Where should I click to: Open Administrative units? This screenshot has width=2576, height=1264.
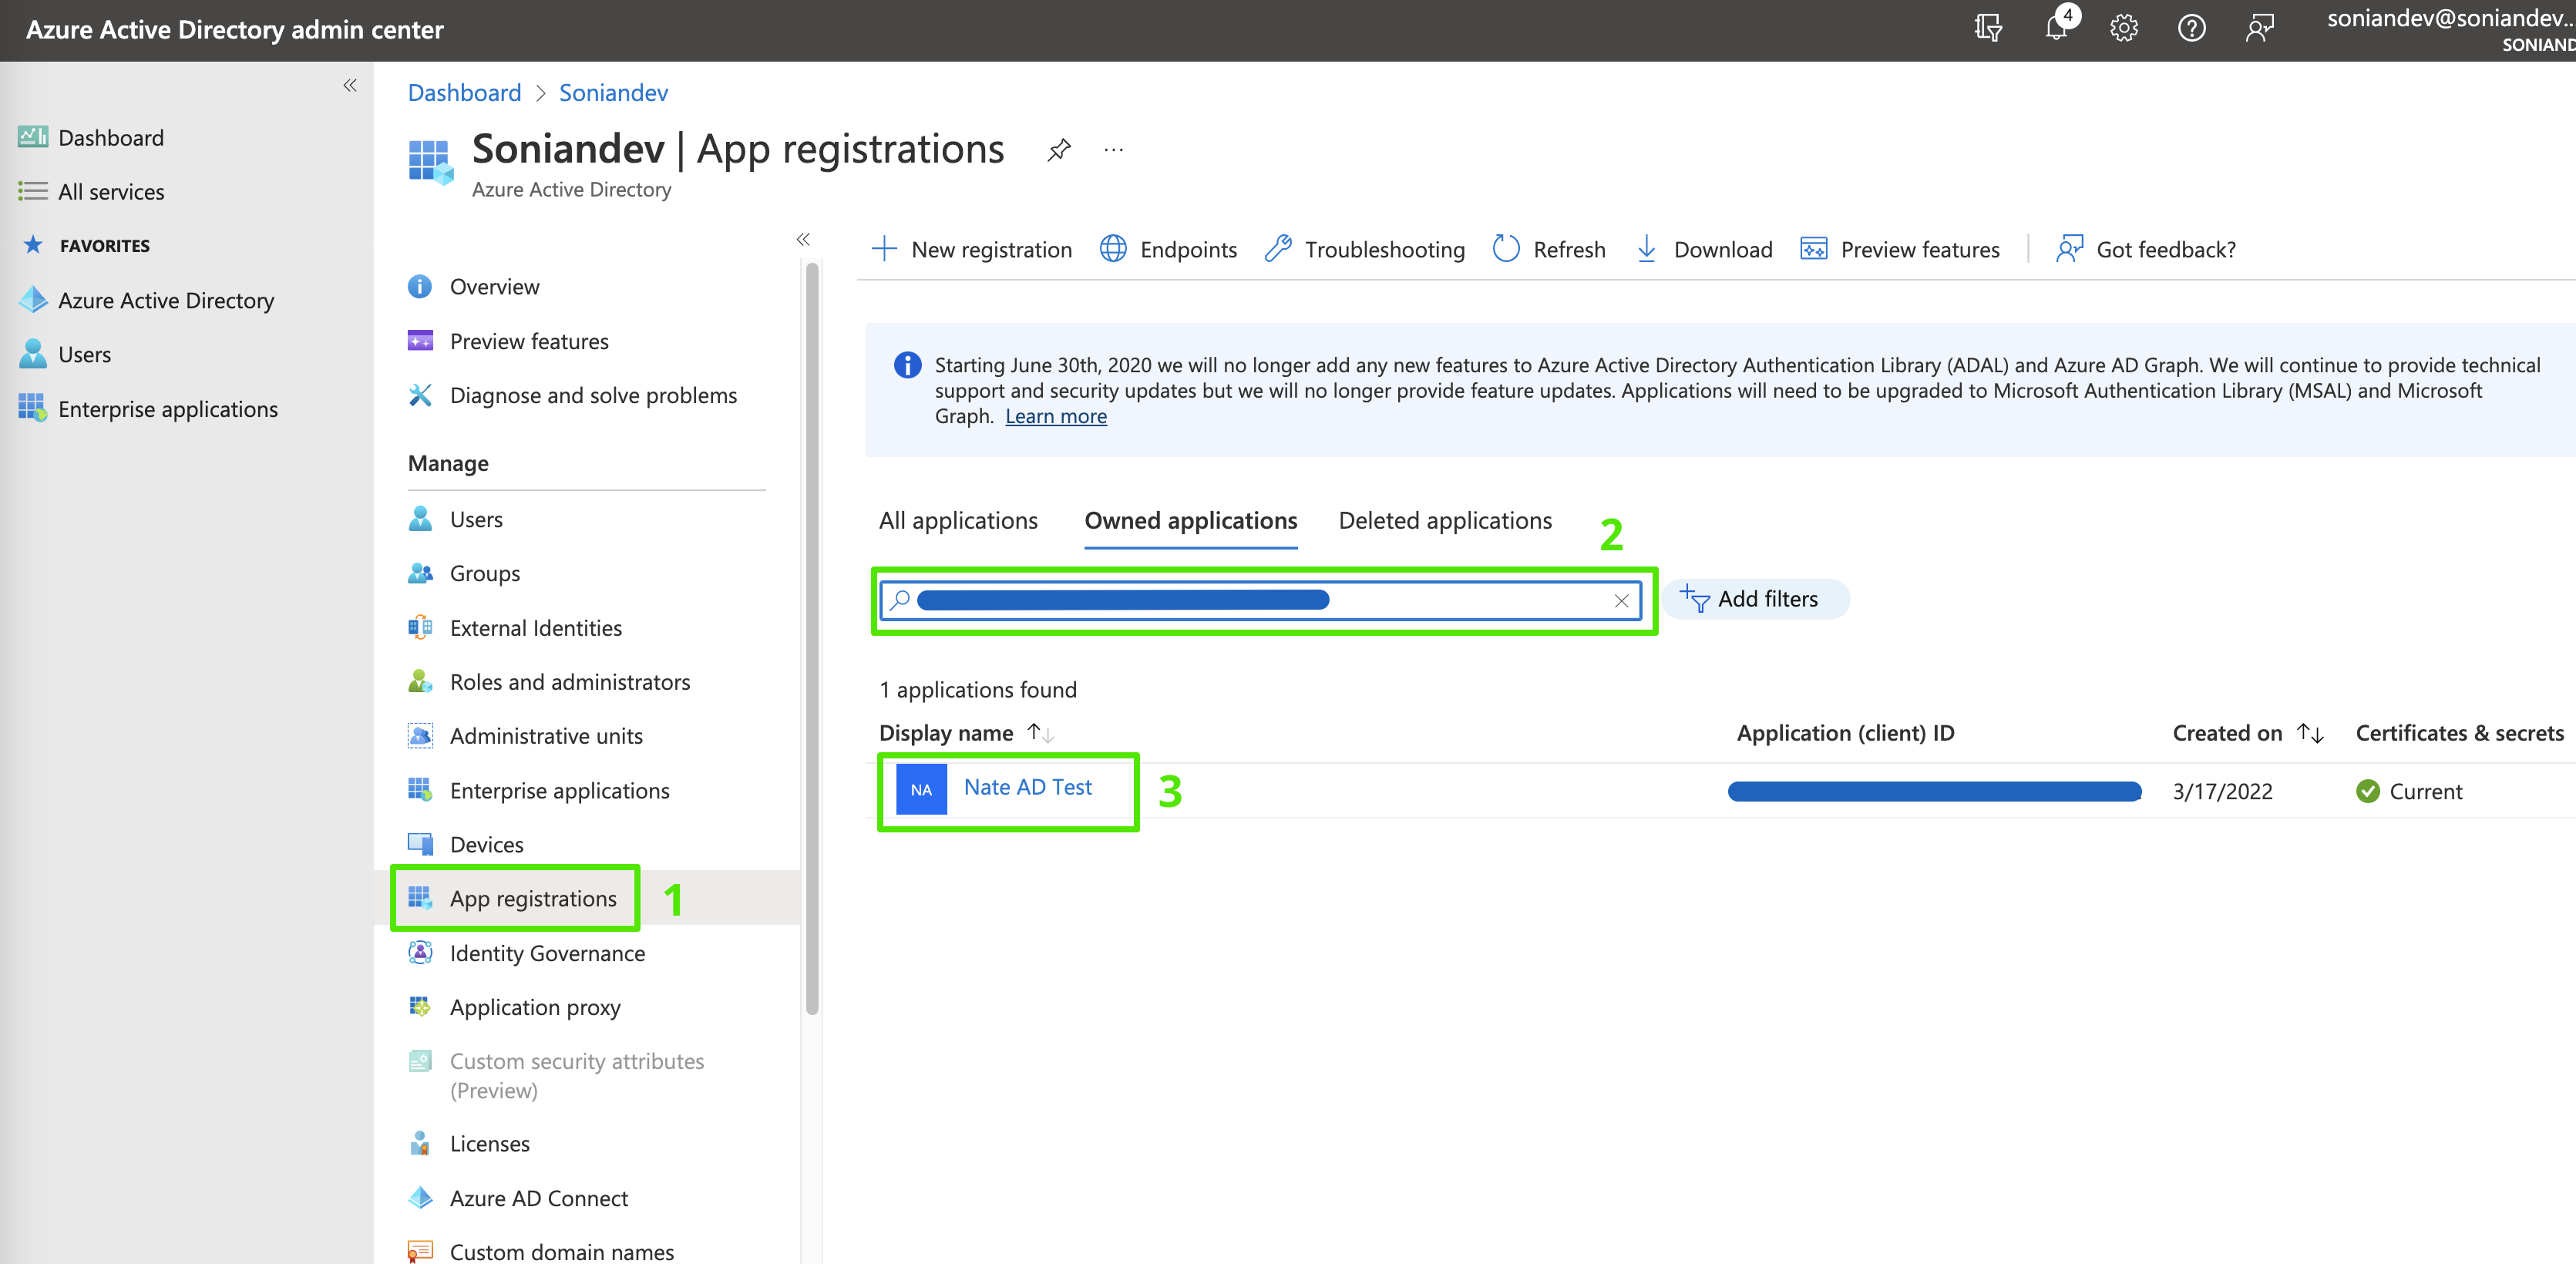pyautogui.click(x=525, y=735)
